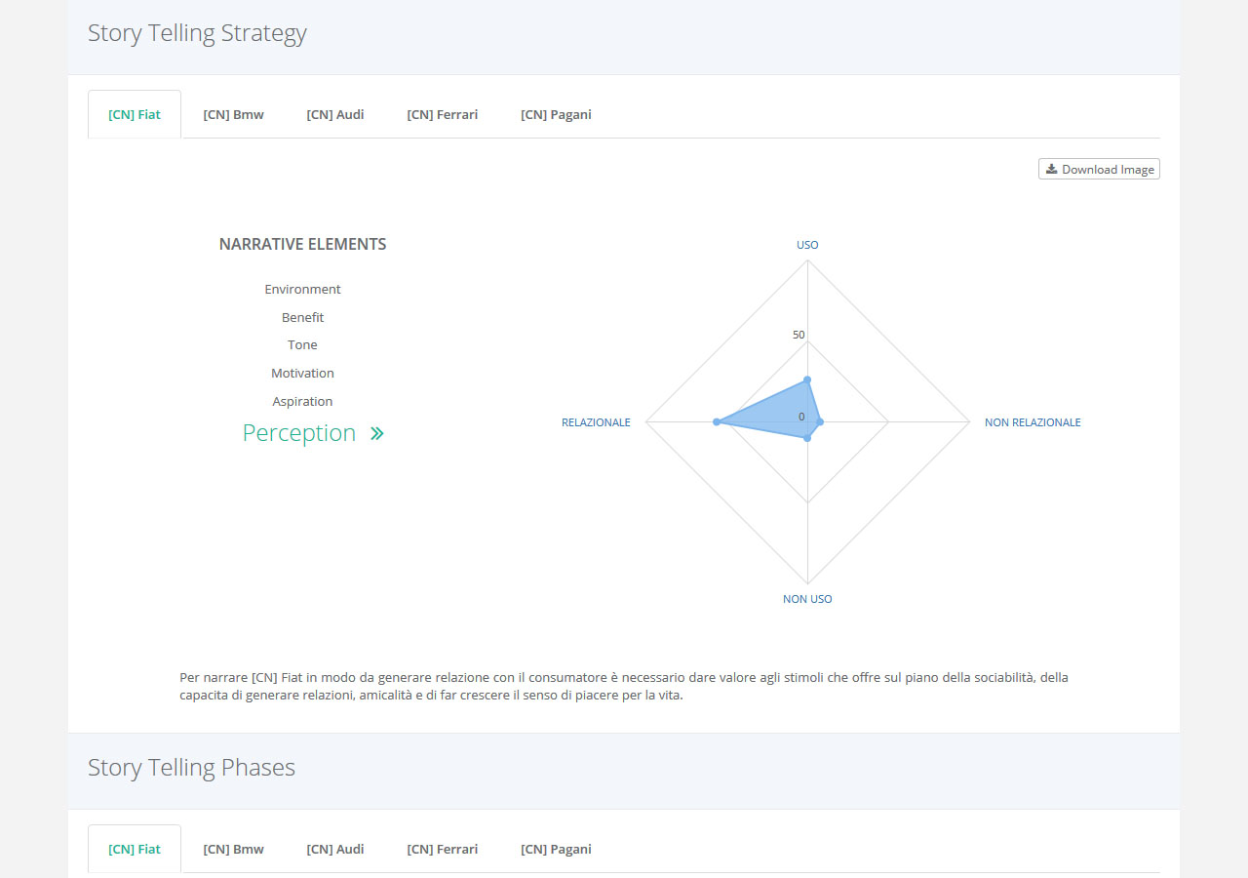Select the Tone narrative element

click(302, 345)
